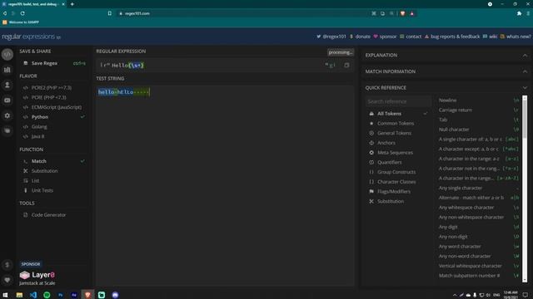533x299 pixels.
Task: Select Group Constructs category
Action: (x=396, y=172)
